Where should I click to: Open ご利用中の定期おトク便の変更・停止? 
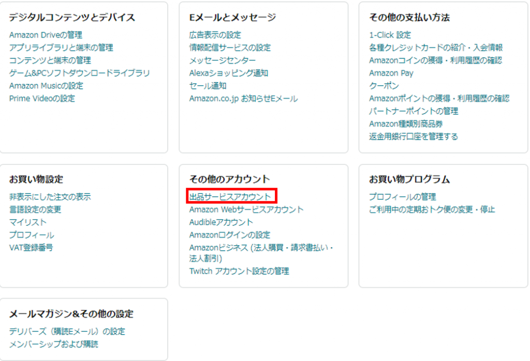(432, 209)
